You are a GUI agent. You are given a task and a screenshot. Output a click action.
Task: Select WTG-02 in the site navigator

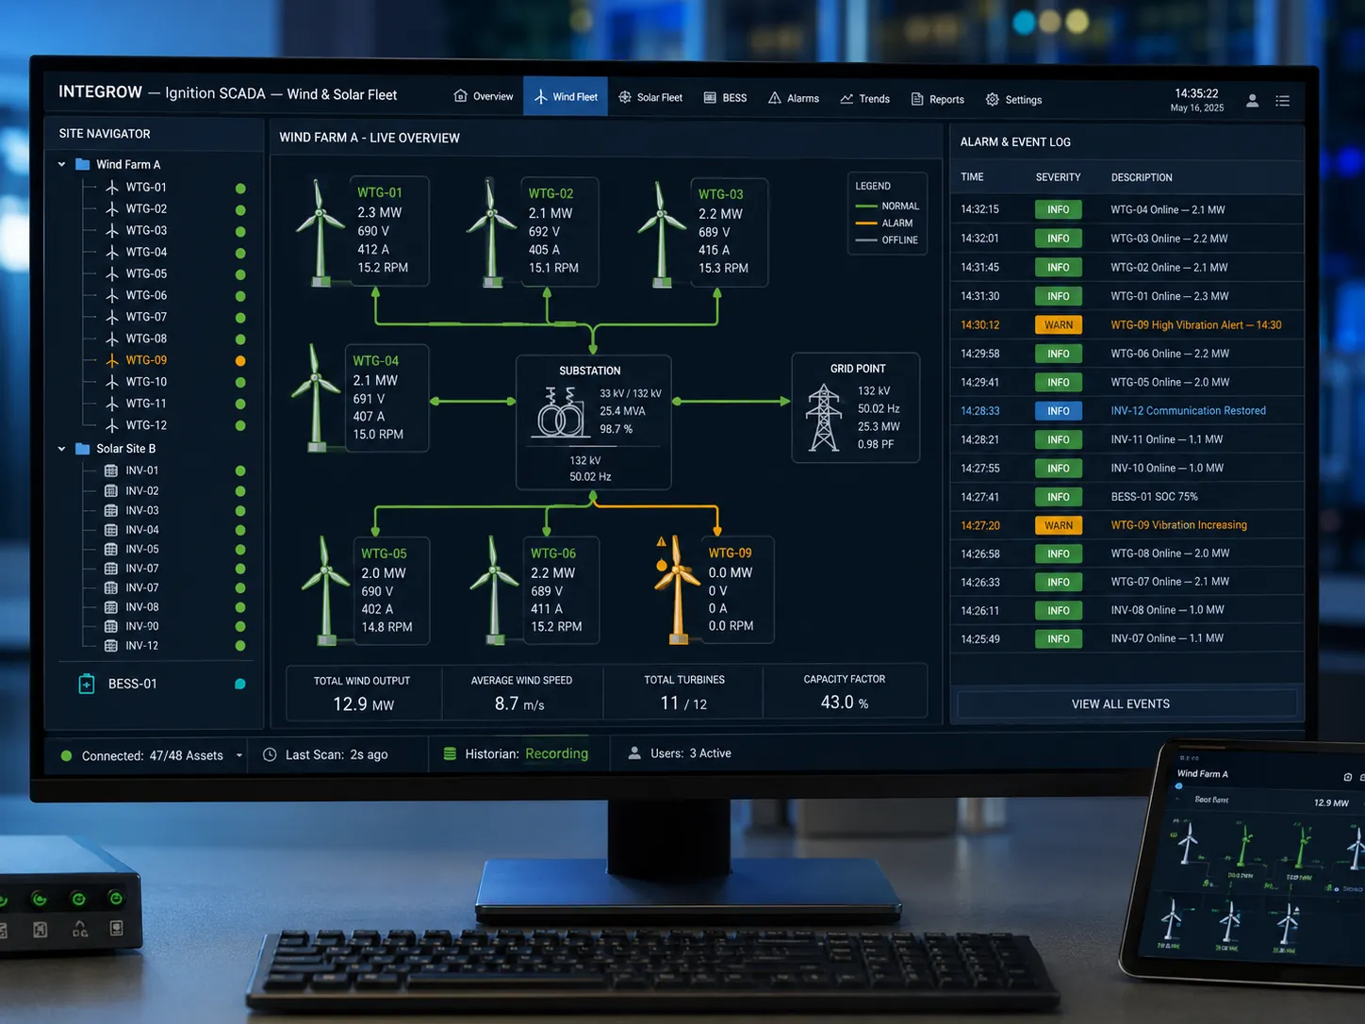tap(146, 208)
